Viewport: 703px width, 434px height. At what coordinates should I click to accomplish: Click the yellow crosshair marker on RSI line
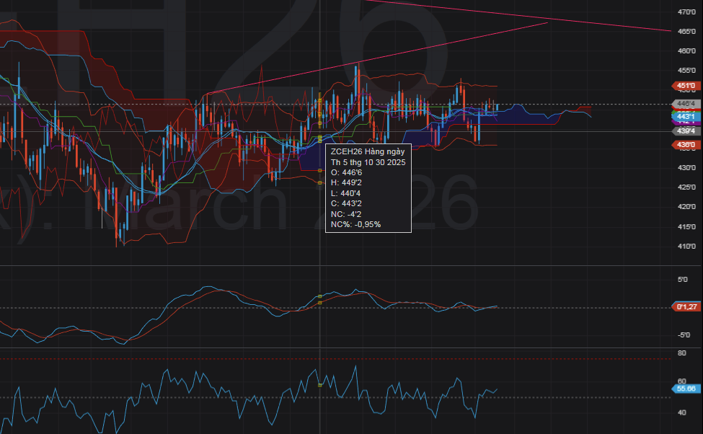[319, 386]
